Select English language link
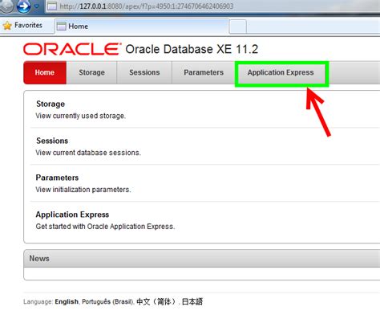This screenshot has height=315, width=380. 67,301
